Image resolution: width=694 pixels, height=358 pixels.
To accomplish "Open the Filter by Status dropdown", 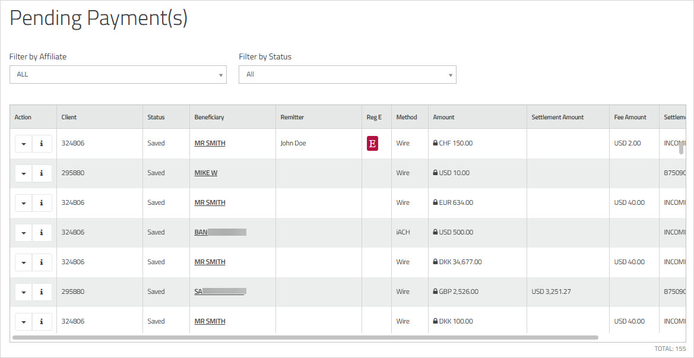I will [347, 74].
